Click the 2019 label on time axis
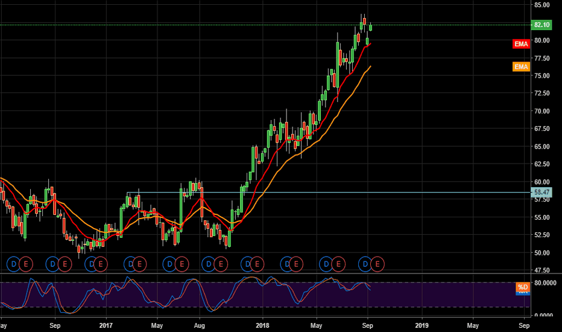This screenshot has width=562, height=332. (x=421, y=325)
